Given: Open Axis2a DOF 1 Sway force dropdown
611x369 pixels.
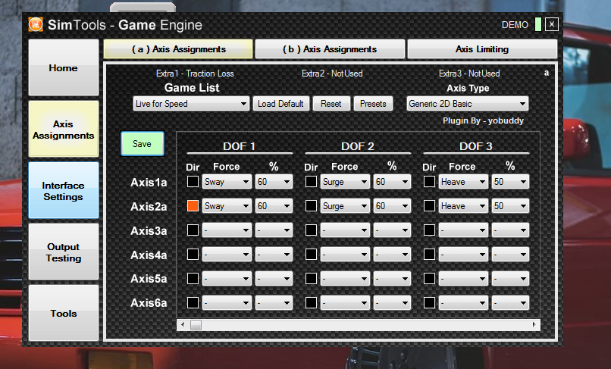Looking at the screenshot, I should (227, 206).
